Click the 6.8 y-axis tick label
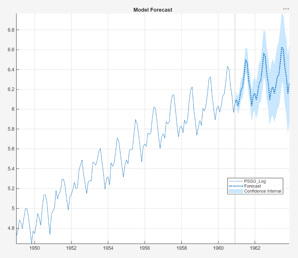The image size is (298, 258). (11, 30)
